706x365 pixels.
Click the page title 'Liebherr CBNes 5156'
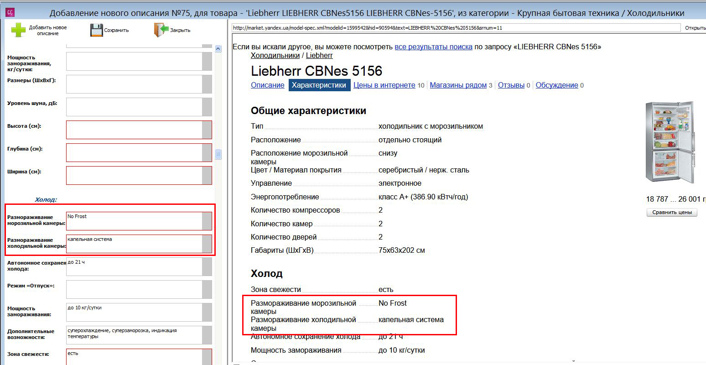coord(317,71)
